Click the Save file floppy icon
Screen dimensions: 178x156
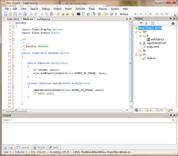coord(15,14)
